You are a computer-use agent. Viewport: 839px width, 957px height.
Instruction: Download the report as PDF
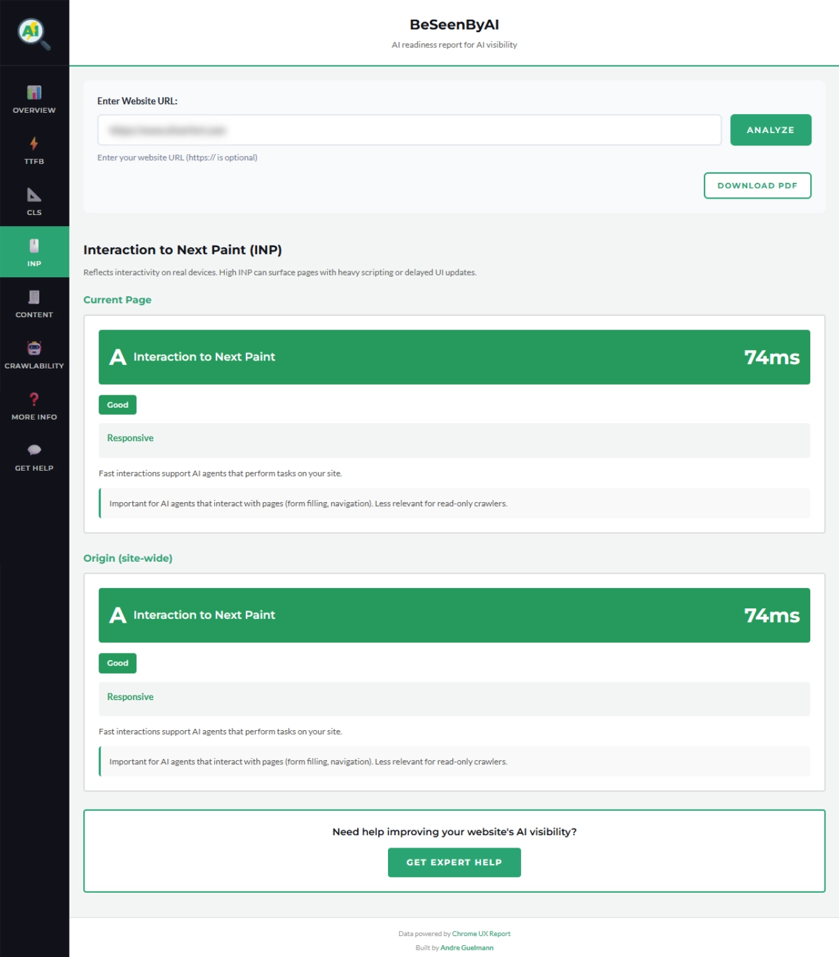point(757,186)
